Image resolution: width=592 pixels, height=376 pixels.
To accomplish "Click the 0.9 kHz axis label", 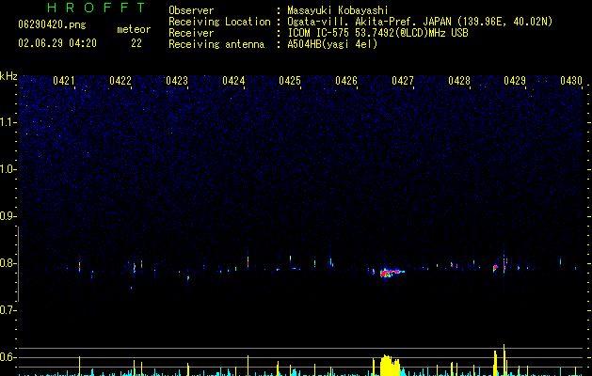I will pyautogui.click(x=8, y=216).
